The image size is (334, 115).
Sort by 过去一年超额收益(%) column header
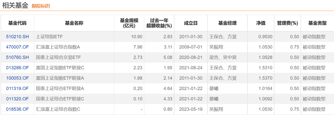(x=159, y=23)
